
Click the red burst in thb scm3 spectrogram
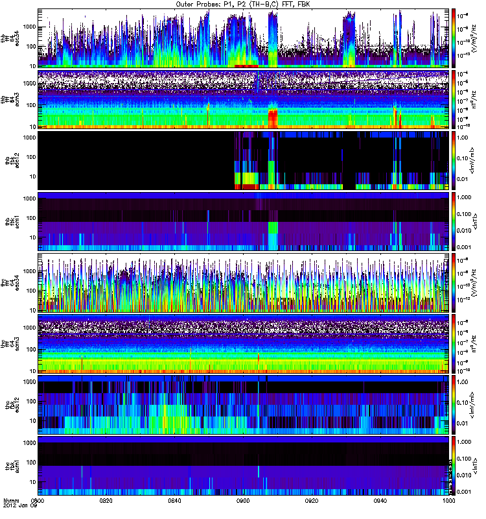pos(273,119)
